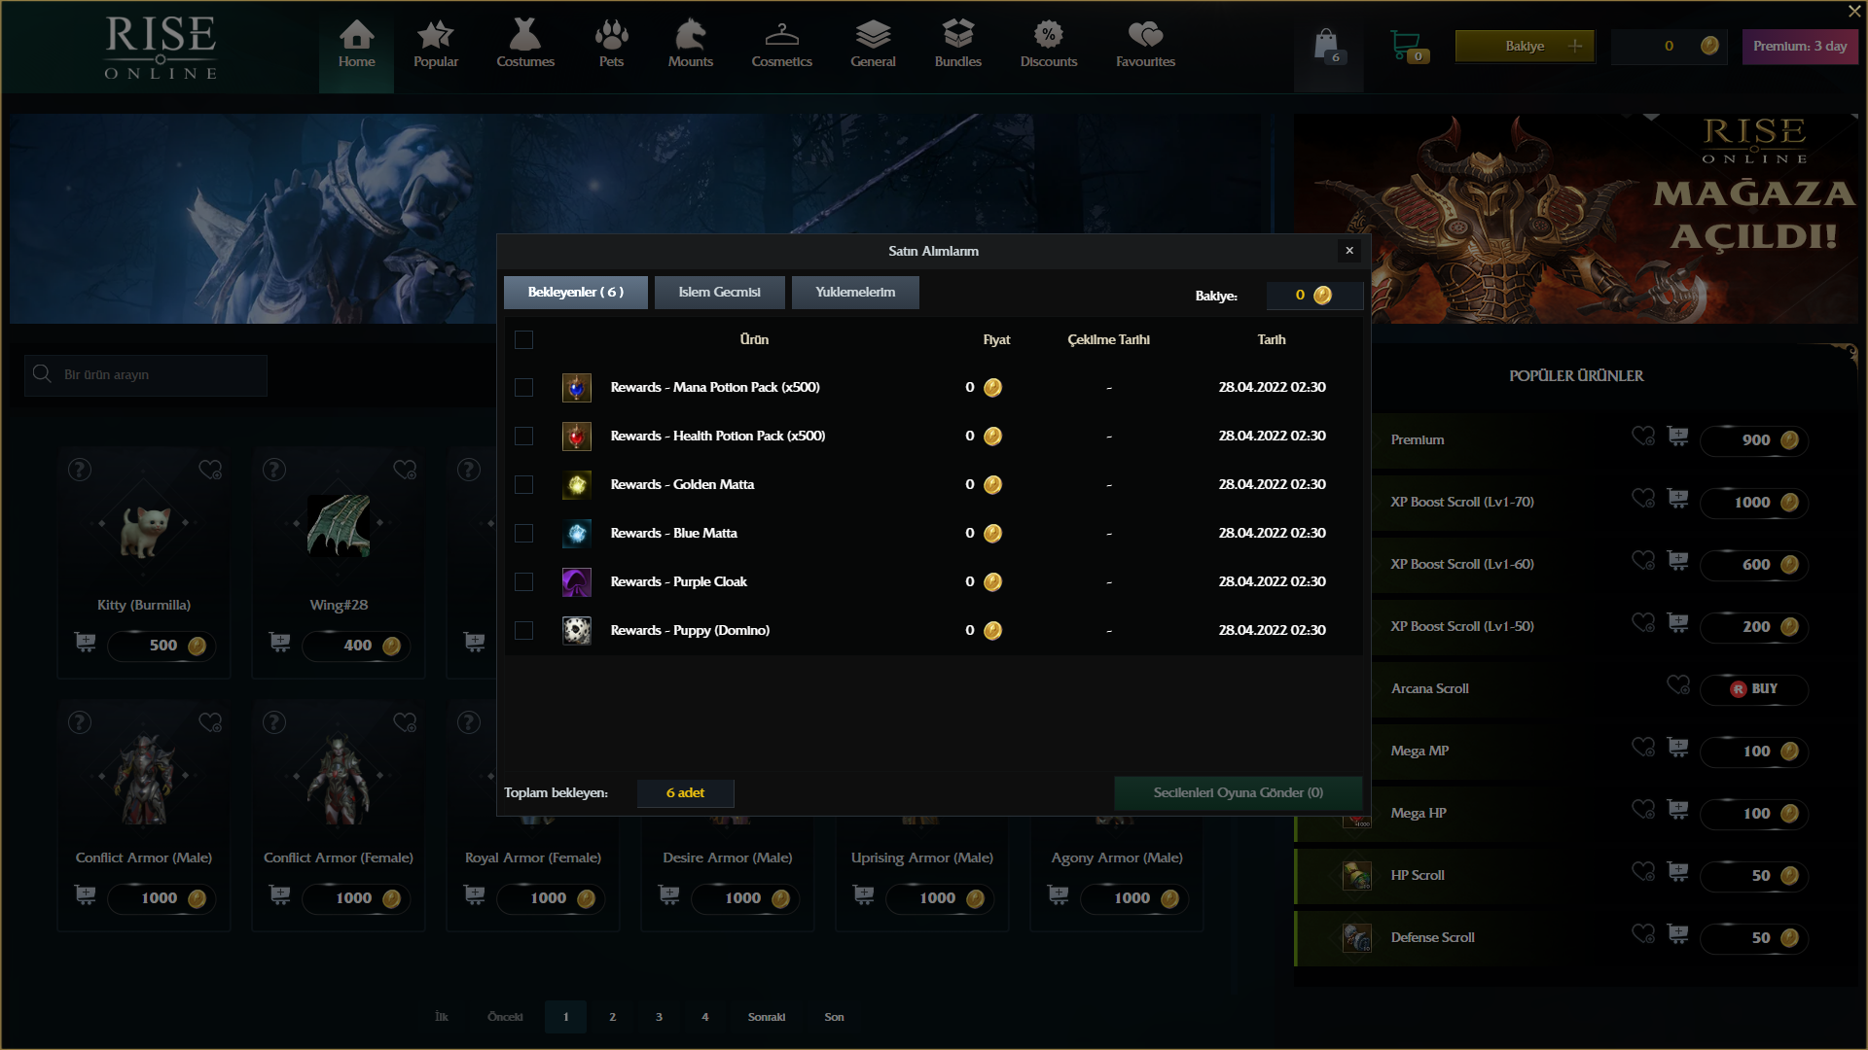Click BUY for Arcana Scroll

tap(1753, 688)
